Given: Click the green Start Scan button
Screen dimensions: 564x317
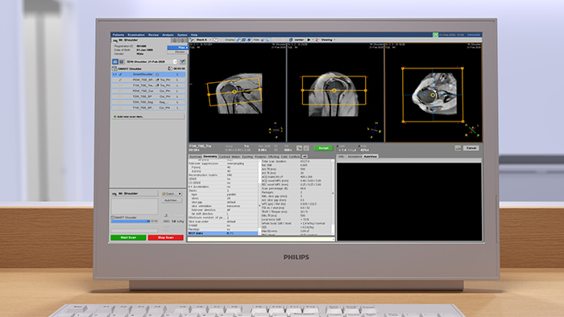Looking at the screenshot, I should tap(128, 237).
